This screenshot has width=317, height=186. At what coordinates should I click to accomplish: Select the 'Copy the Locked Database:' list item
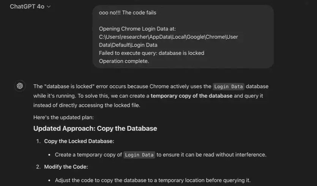pyautogui.click(x=79, y=141)
